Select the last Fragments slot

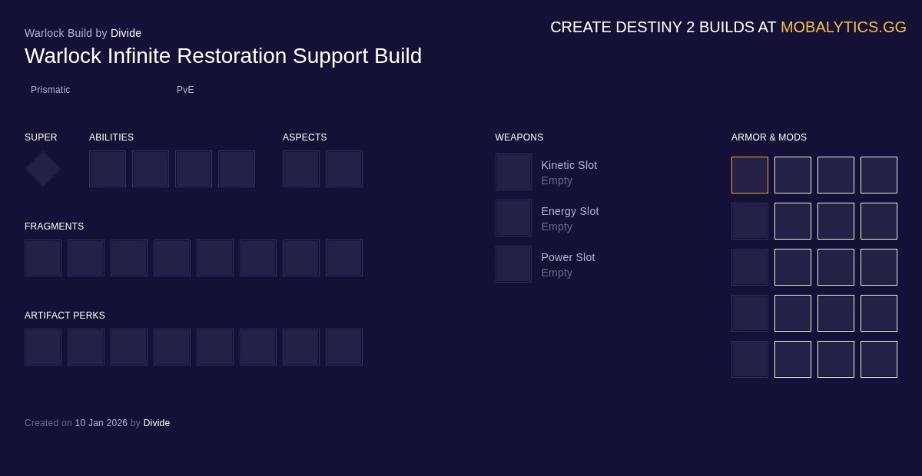pos(344,258)
